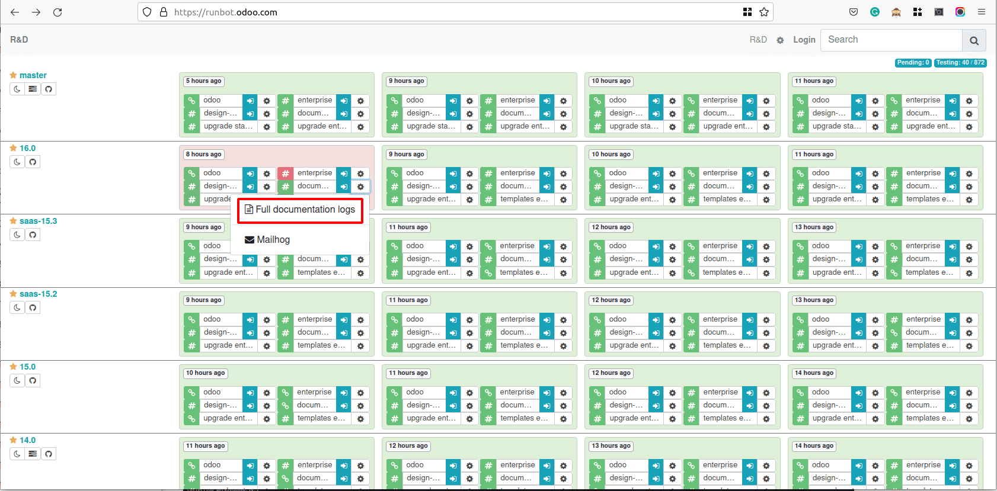Click the Grammarly extension icon in the browser toolbar

875,12
